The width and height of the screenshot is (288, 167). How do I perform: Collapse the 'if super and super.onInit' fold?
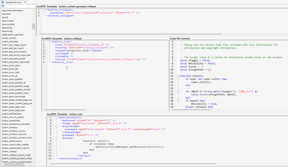(x=178, y=79)
